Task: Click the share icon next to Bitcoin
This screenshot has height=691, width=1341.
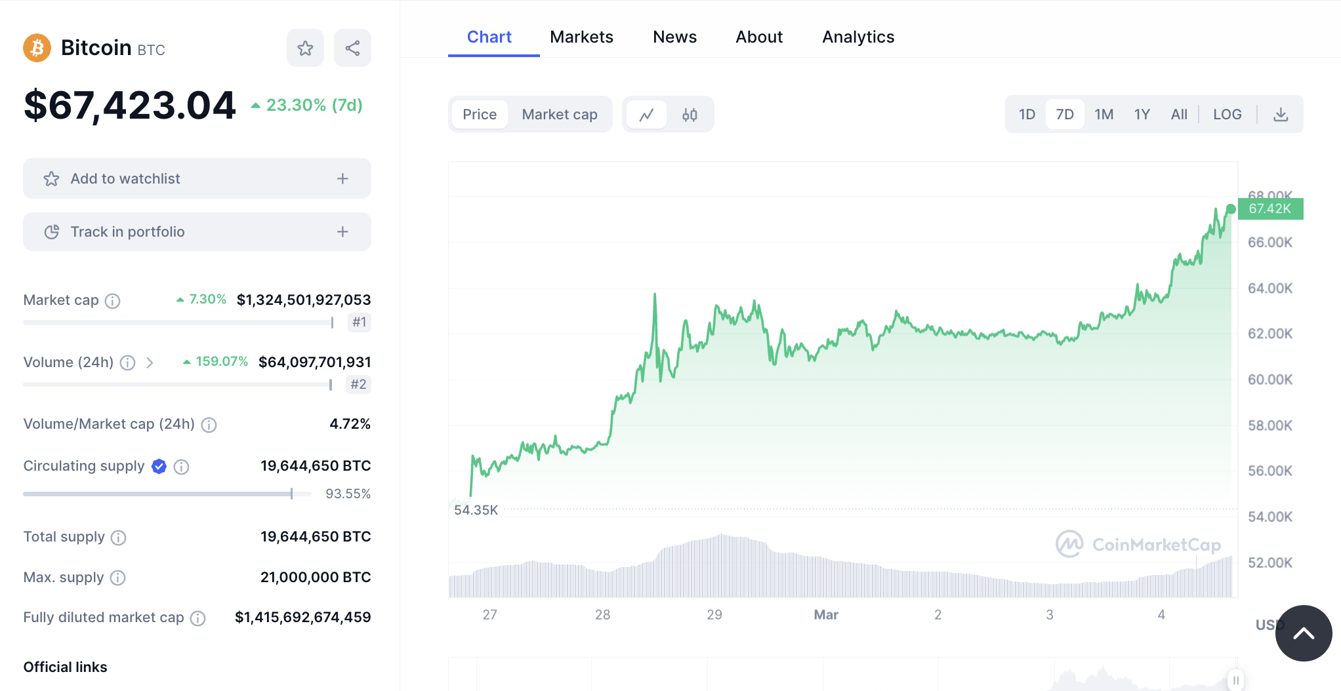Action: point(352,48)
